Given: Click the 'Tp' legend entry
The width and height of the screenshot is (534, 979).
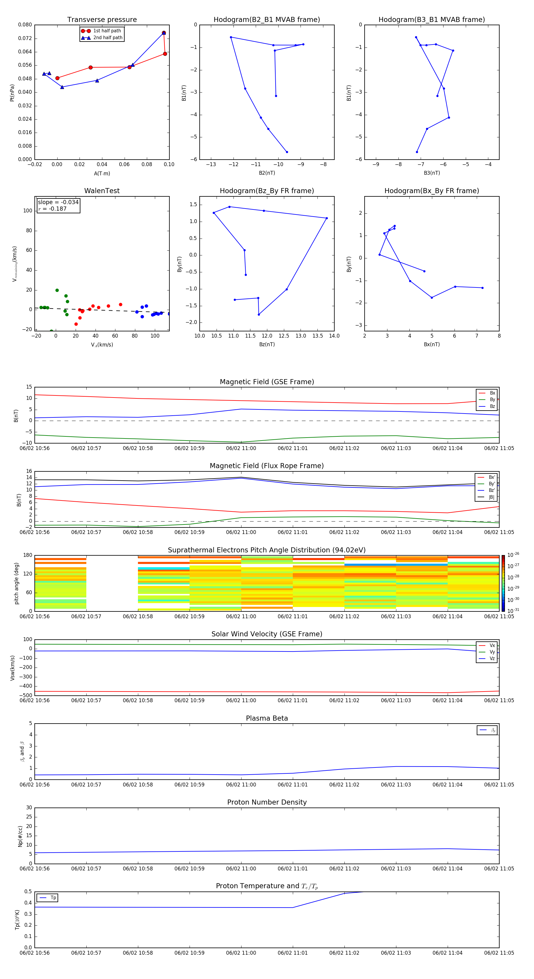Looking at the screenshot, I should 47,898.
